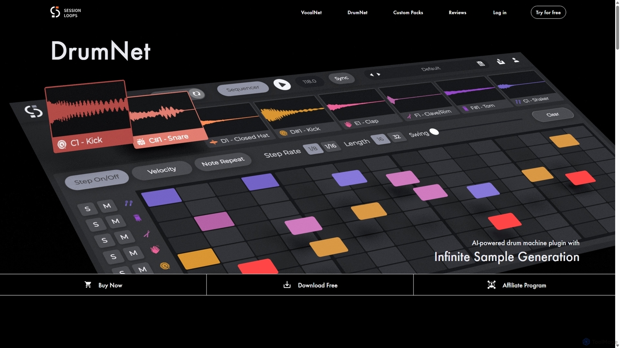The image size is (620, 348).
Task: Click the large DrumNet page heading
Action: (x=101, y=51)
